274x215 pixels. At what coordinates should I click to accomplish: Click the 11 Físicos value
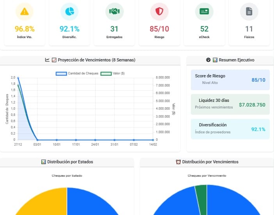(249, 29)
